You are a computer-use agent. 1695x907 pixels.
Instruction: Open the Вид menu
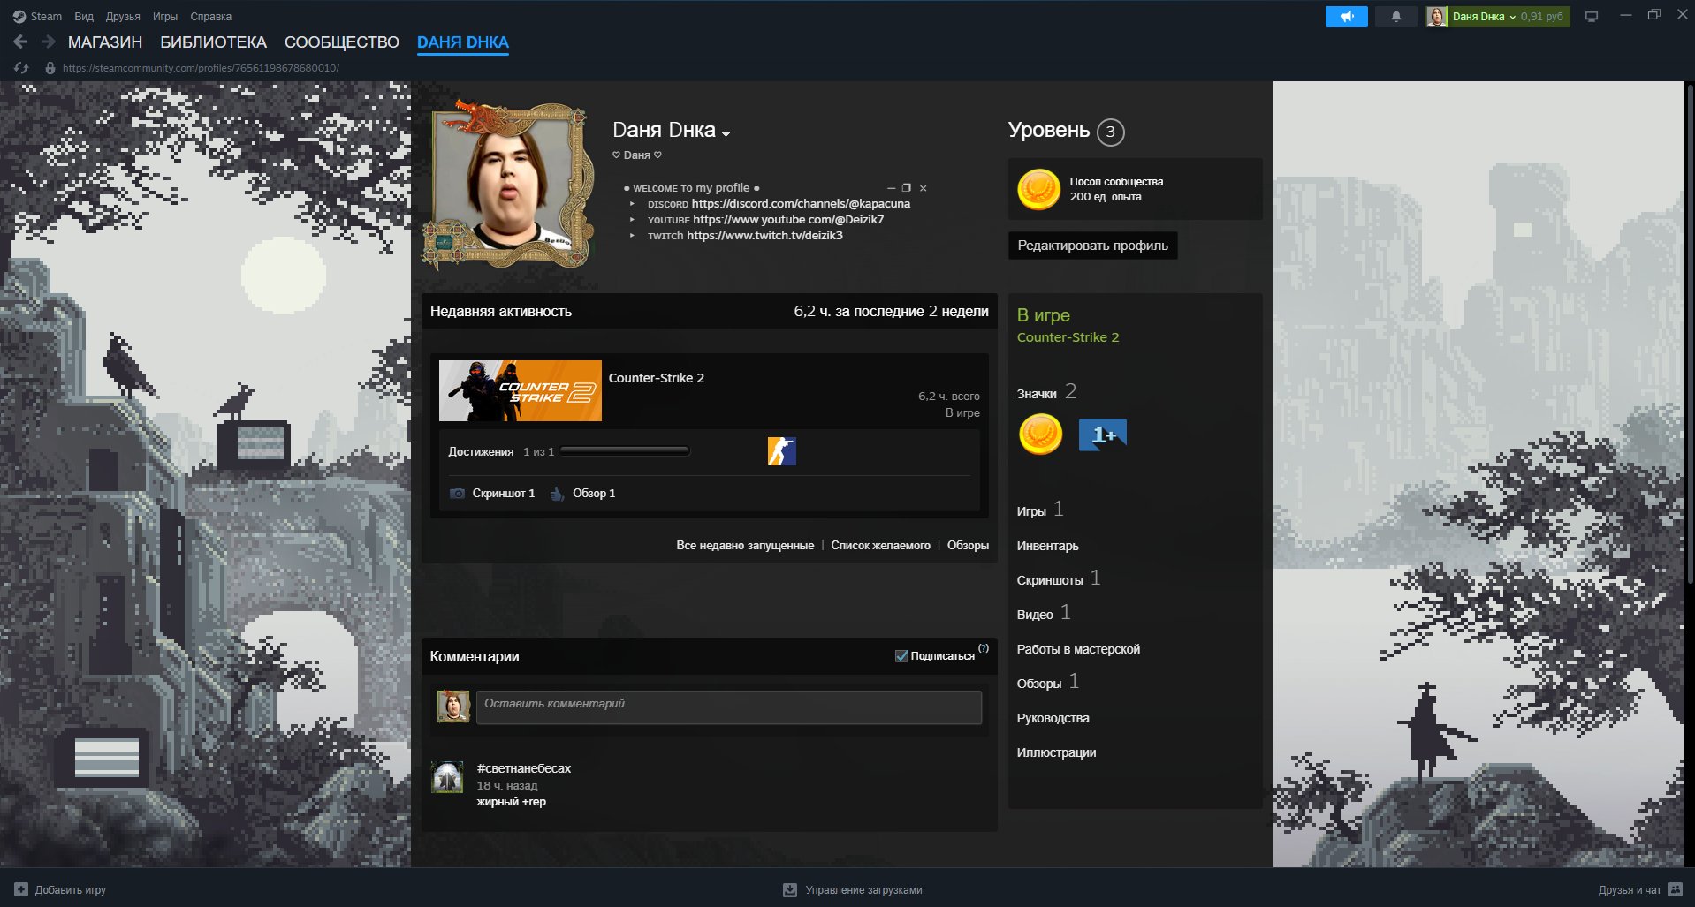[84, 16]
